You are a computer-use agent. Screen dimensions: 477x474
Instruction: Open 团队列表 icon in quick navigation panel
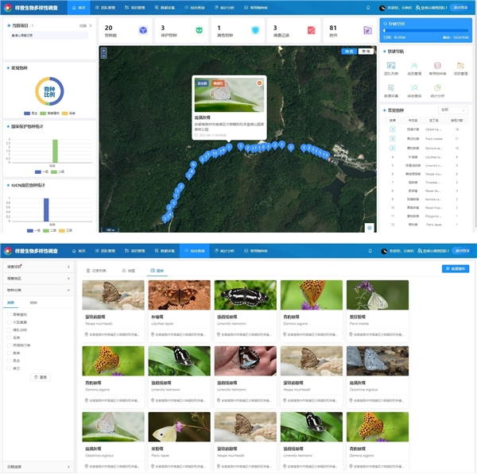(391, 65)
